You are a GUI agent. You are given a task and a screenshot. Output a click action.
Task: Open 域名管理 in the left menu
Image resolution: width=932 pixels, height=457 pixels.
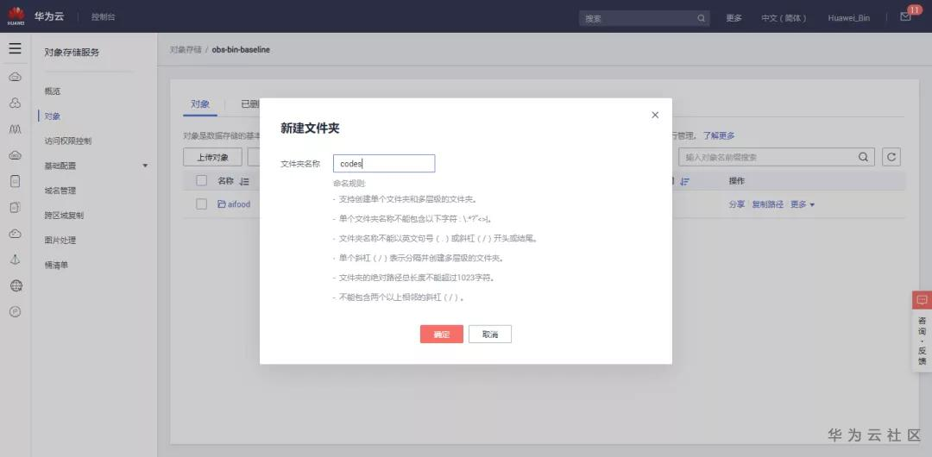coord(60,191)
